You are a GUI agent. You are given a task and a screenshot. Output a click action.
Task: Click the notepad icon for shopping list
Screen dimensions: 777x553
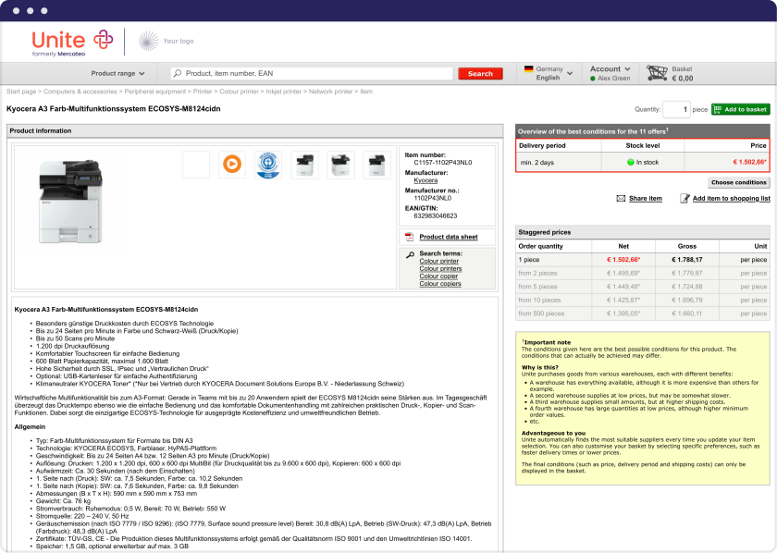click(684, 198)
